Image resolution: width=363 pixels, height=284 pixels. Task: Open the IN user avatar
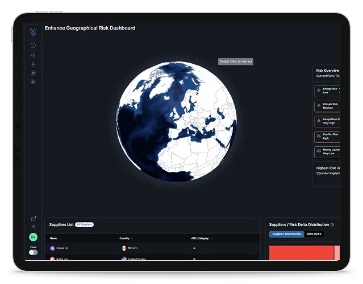(x=33, y=237)
